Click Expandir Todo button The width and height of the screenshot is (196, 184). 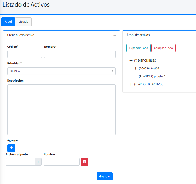pos(139,48)
